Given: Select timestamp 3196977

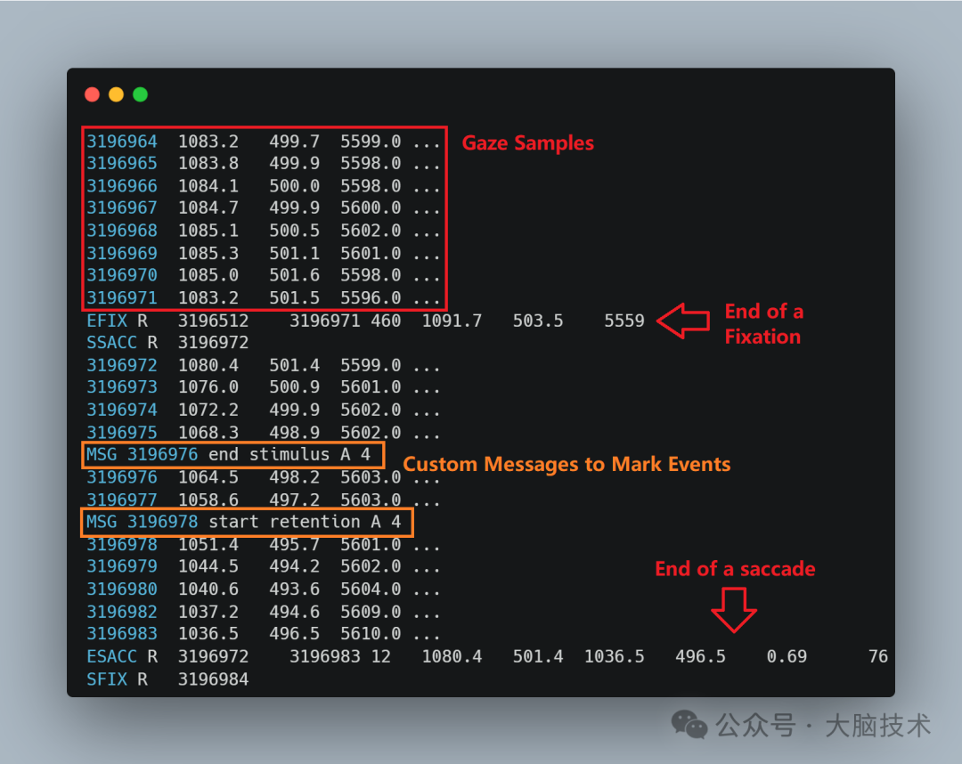Looking at the screenshot, I should click(122, 500).
